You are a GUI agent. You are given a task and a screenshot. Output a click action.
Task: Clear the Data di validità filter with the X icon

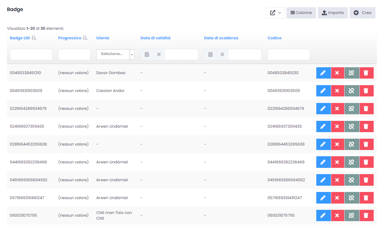159,54
